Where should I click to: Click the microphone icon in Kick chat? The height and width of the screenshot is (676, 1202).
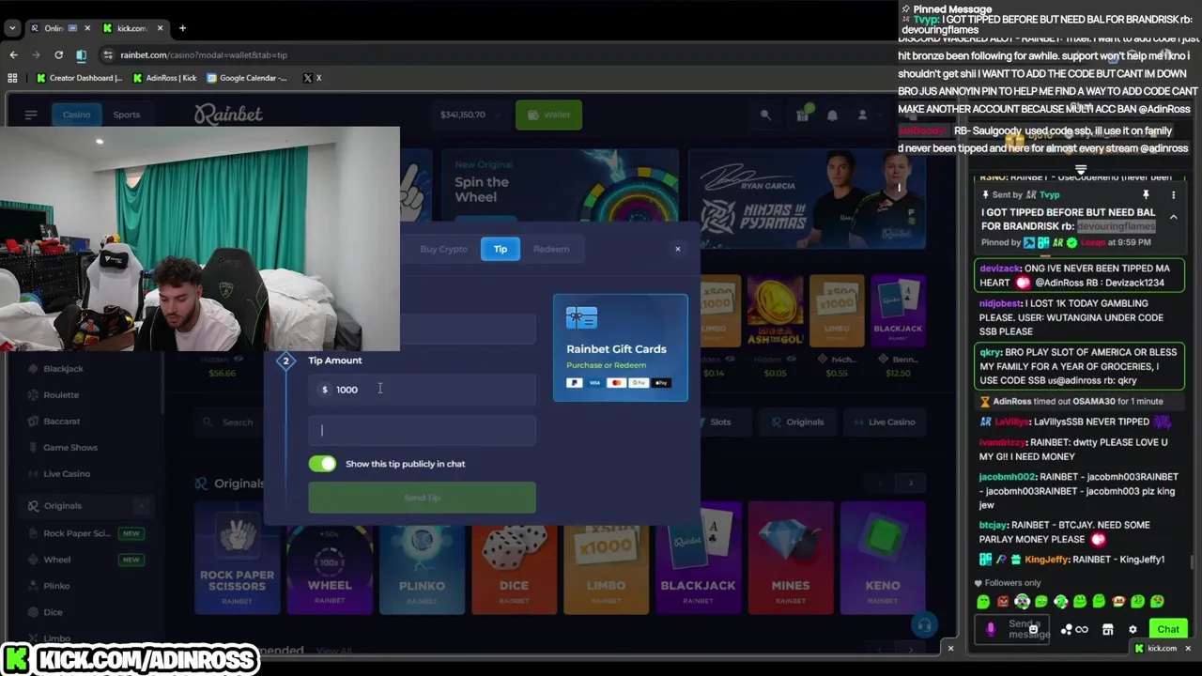pos(990,629)
